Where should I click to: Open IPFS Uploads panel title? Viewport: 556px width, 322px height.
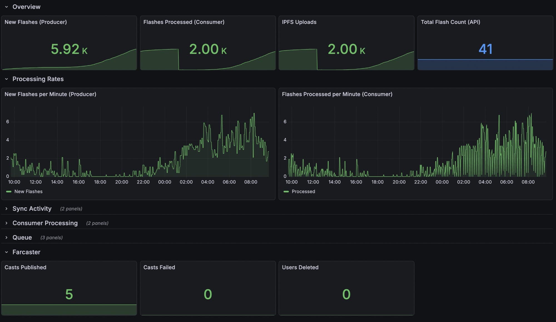(x=299, y=22)
